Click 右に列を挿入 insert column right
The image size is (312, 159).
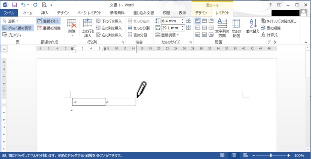tap(109, 35)
